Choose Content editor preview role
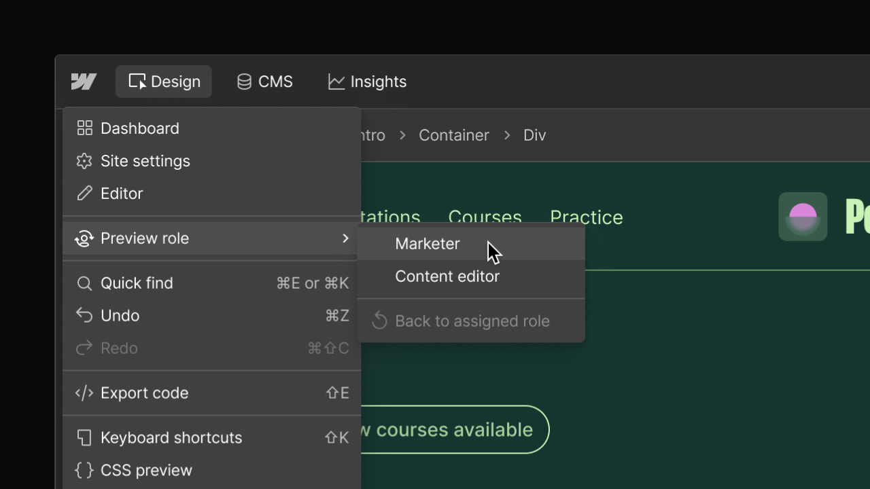870x489 pixels. [x=447, y=276]
